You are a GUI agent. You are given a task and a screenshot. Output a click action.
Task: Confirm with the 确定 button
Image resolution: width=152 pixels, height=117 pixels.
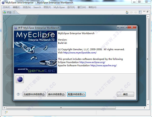pyautogui.click(x=125, y=94)
